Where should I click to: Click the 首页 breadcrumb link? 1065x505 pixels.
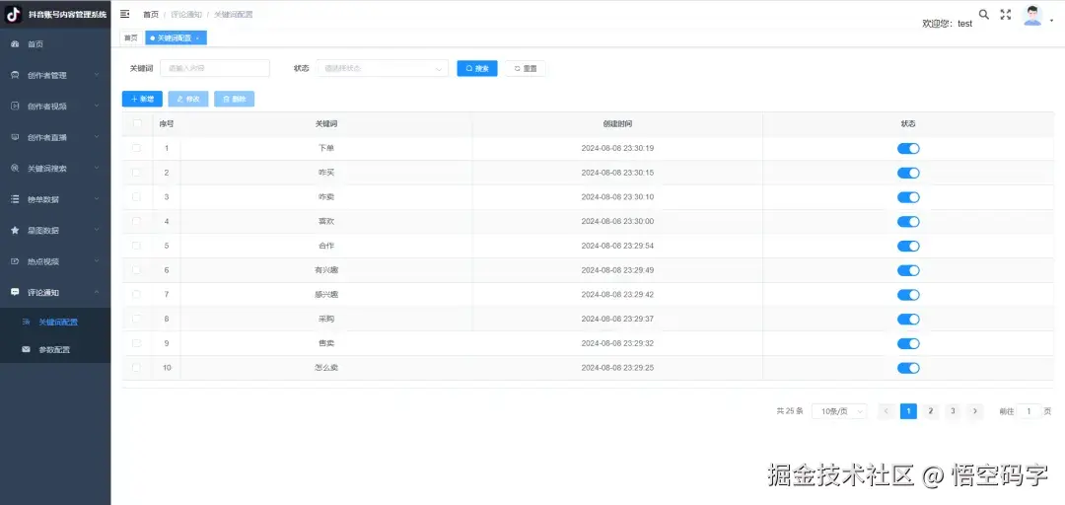click(x=151, y=14)
